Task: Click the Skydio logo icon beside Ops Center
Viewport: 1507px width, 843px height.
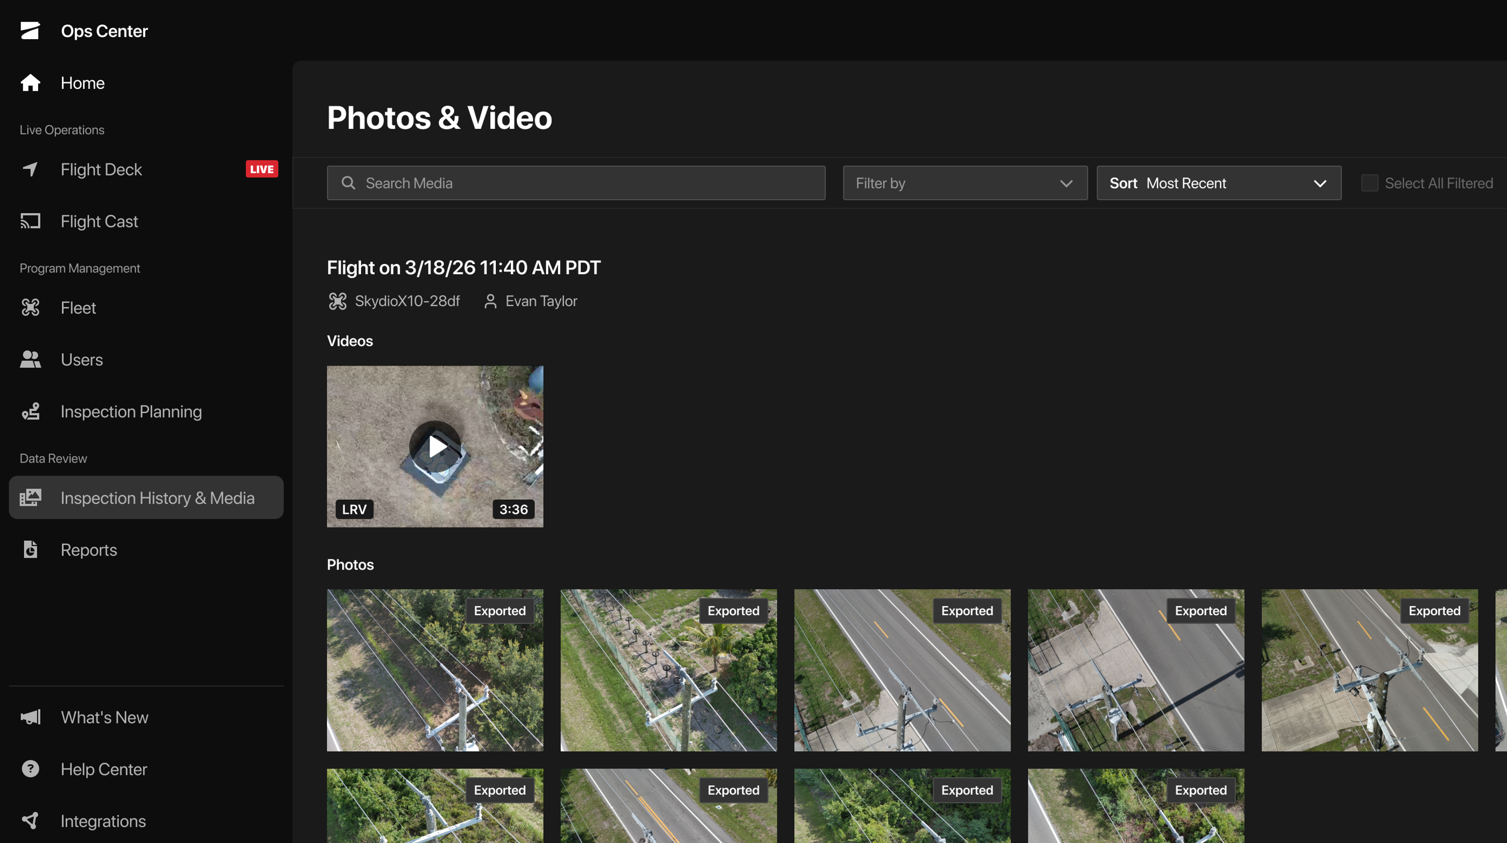Action: click(x=30, y=31)
